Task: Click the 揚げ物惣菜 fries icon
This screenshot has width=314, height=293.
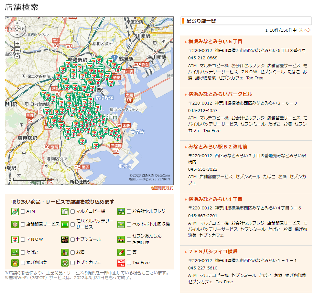Action: (x=15, y=263)
